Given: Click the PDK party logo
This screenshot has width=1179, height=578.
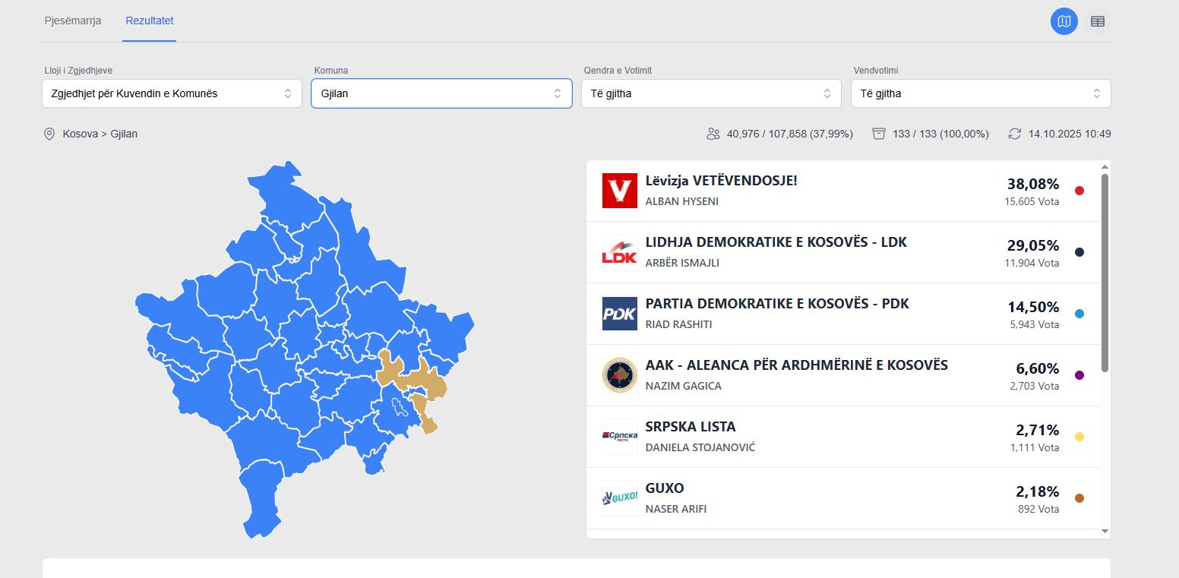Looking at the screenshot, I should click(x=619, y=314).
